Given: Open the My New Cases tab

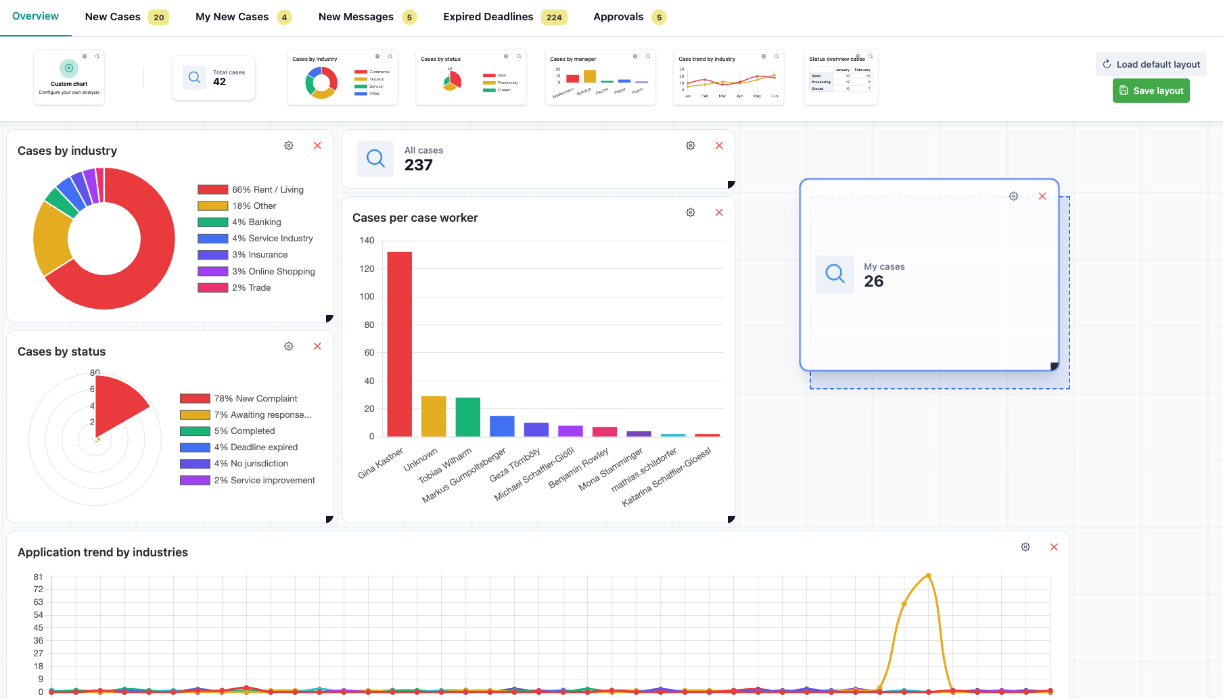Looking at the screenshot, I should (x=244, y=17).
